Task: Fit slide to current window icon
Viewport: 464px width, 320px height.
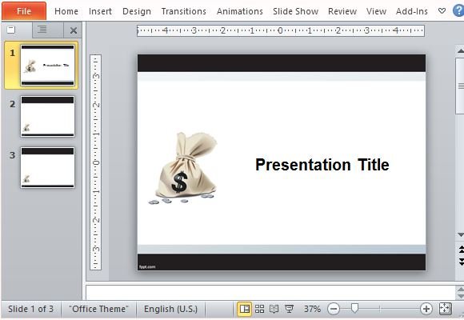Action: coord(446,309)
